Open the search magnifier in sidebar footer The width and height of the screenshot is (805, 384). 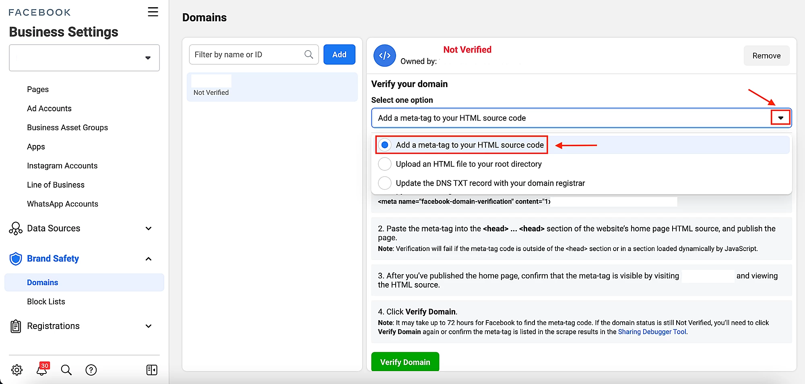tap(66, 370)
